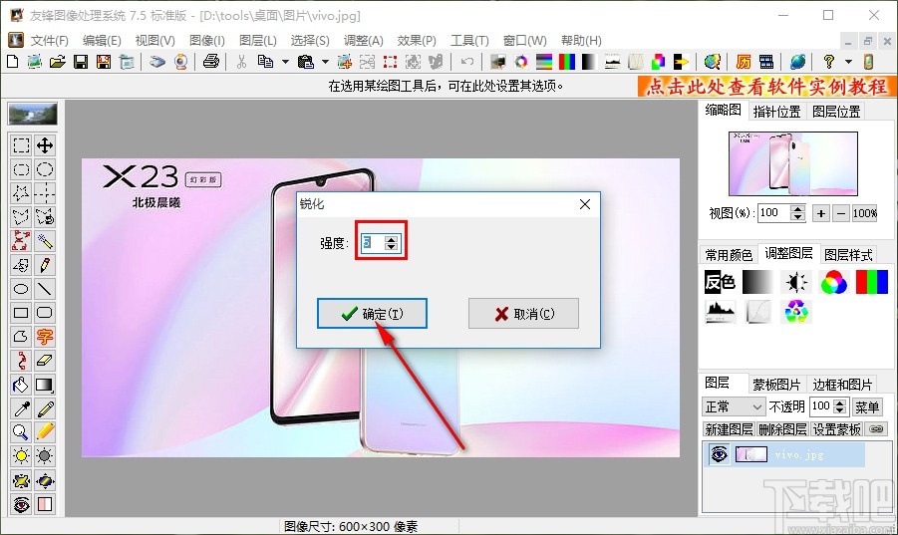This screenshot has width=898, height=535.
Task: Select the bright sun lighten tool
Action: [x=21, y=456]
